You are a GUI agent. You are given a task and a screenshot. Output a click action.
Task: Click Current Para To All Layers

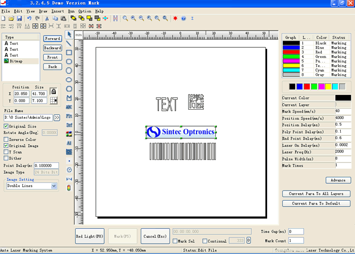tap(316, 194)
